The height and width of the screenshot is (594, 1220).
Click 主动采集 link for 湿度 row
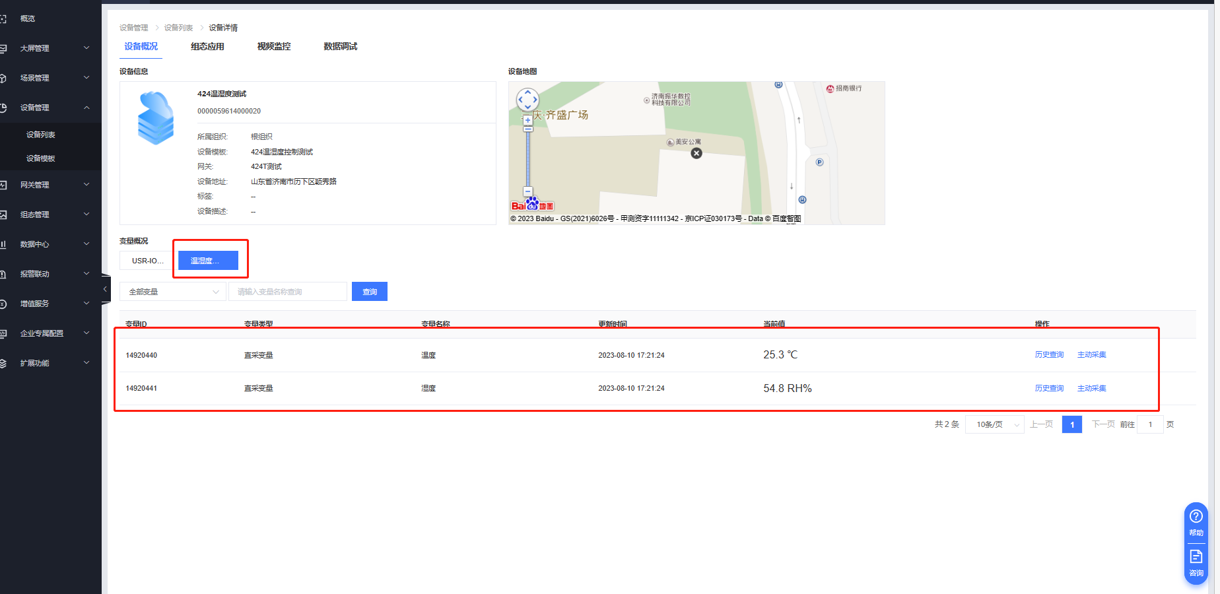tap(1091, 388)
